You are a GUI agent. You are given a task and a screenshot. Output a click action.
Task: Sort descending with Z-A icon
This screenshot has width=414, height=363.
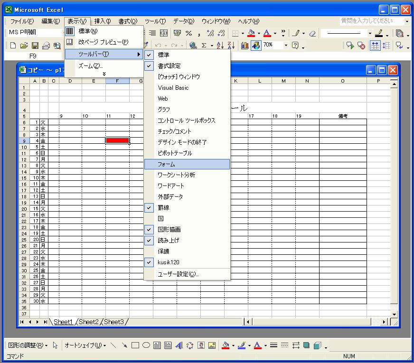click(231, 46)
